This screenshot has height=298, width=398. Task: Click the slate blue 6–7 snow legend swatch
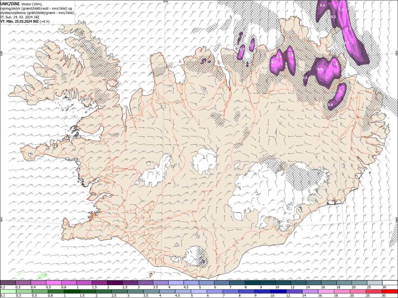(222, 283)
